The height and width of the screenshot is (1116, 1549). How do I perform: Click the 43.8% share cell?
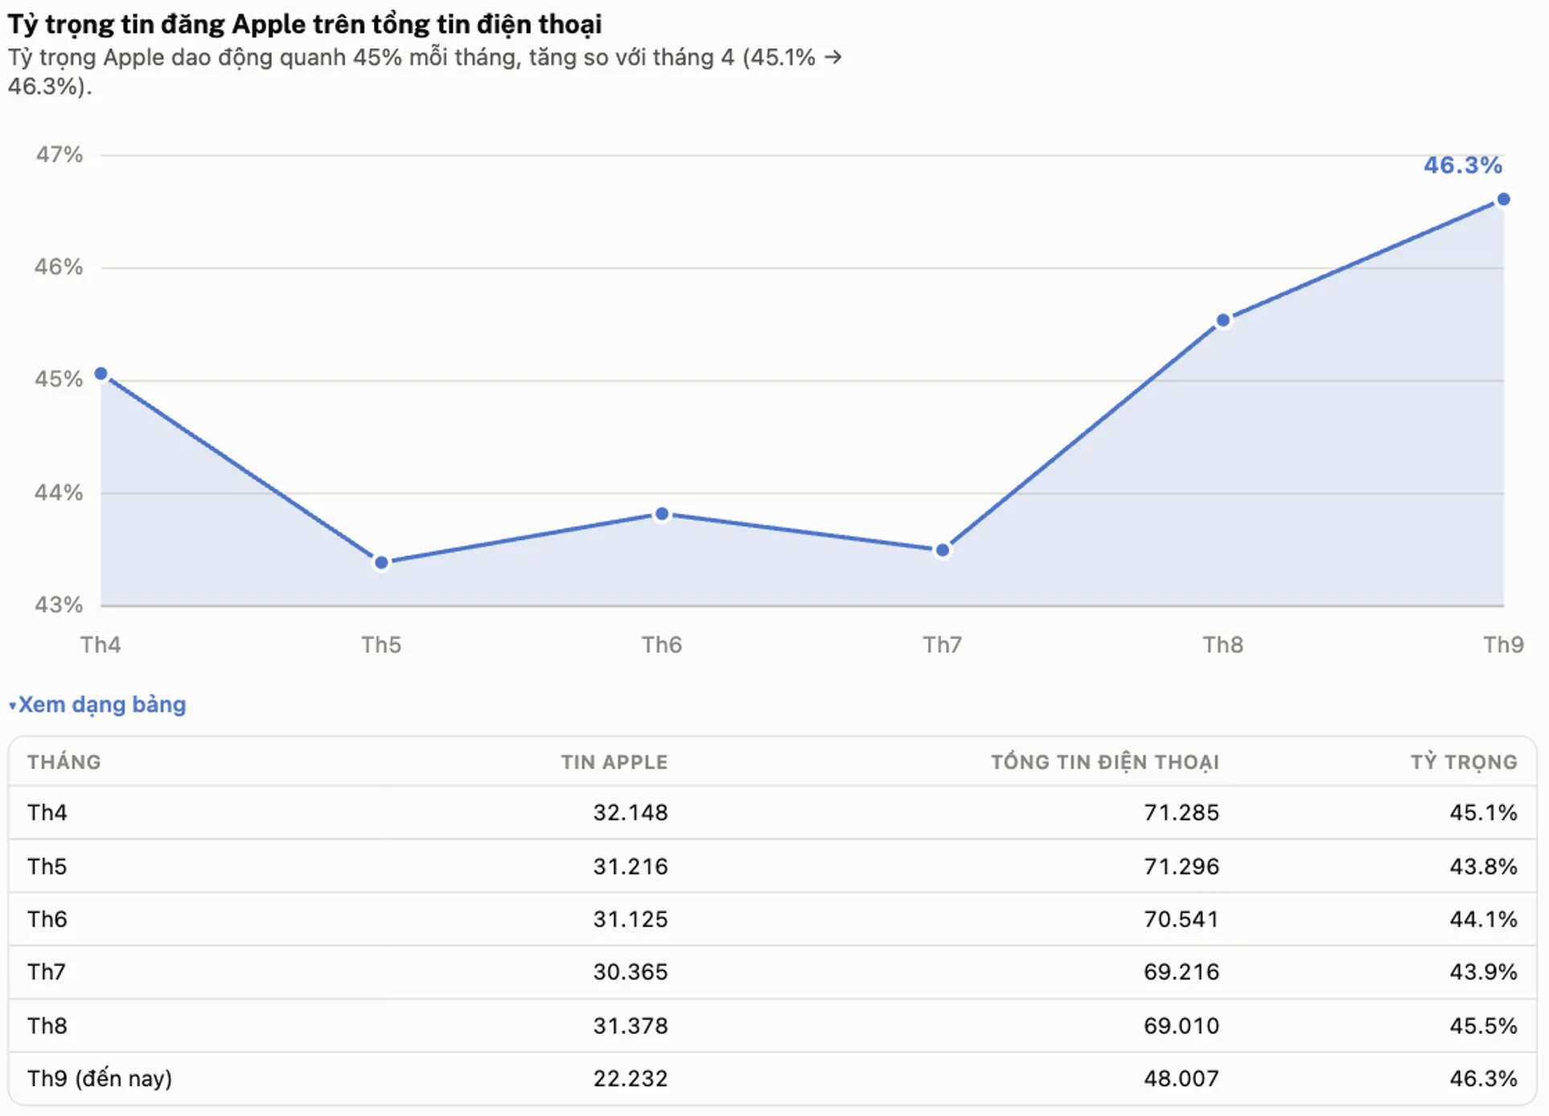(x=1484, y=867)
